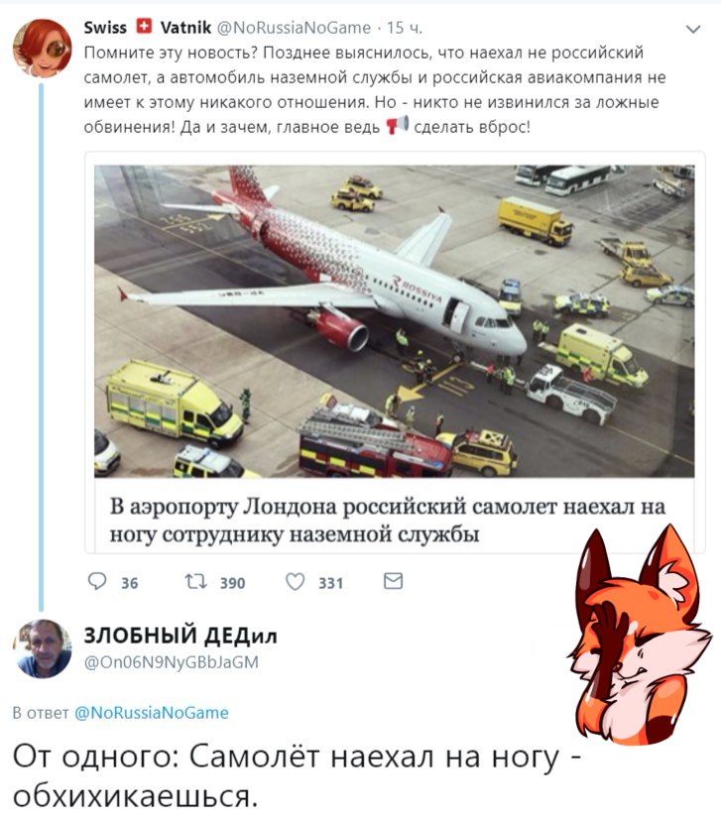Open the @NoRussiaNoGame handle in header
721x818 pixels.
(294, 27)
